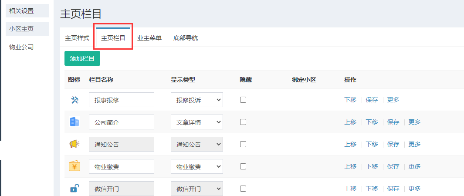The image size is (464, 196).
Task: Select 物业公司 in the left sidebar
Action: point(21,47)
